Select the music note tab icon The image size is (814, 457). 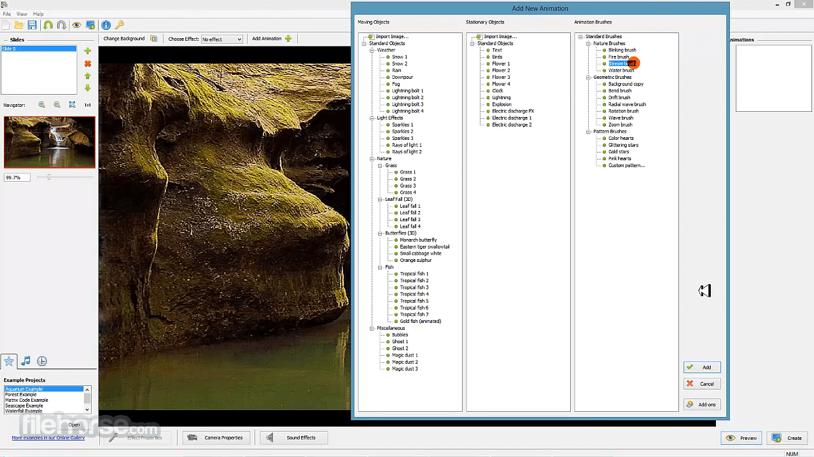[x=25, y=360]
